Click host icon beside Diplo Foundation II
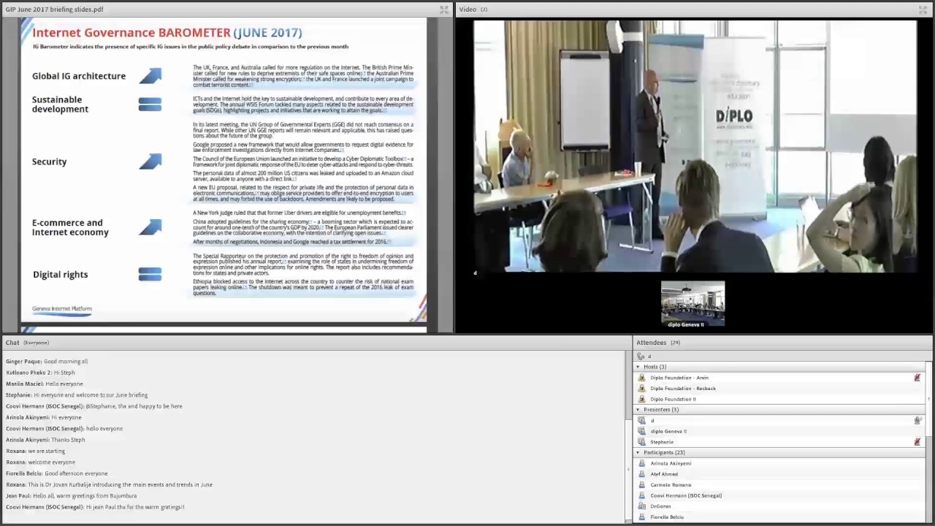The image size is (935, 526). click(x=642, y=400)
